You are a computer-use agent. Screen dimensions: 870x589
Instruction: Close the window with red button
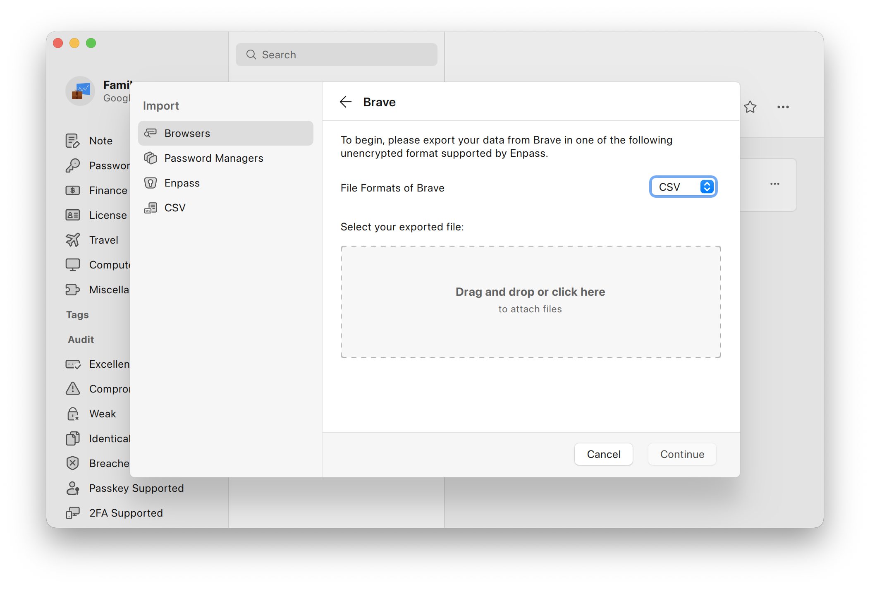[x=58, y=43]
